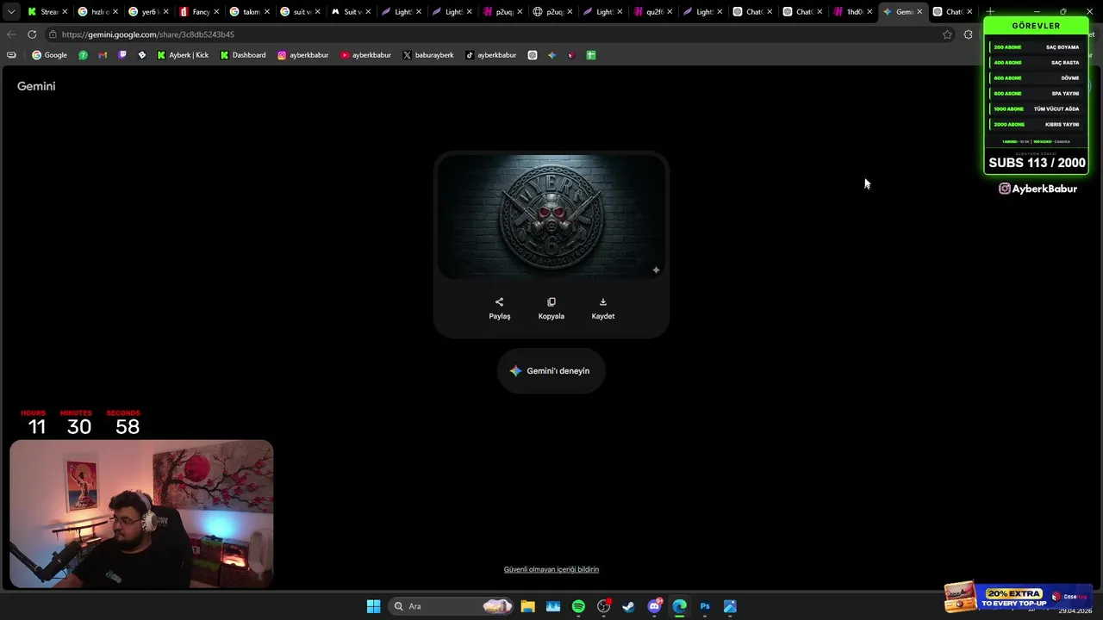Viewport: 1103px width, 620px height.
Task: Click the Gemini logo text in the header
Action: [x=36, y=86]
